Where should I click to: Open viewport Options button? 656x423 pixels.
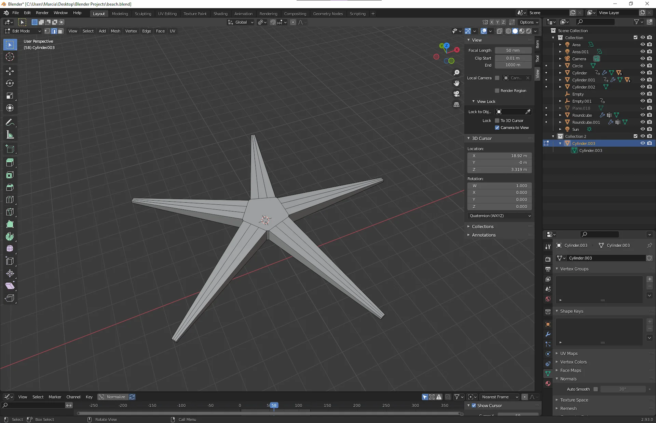tap(529, 22)
